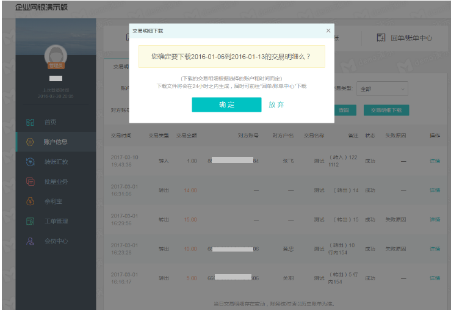Open 批量业务 menu item
This screenshot has width=451, height=312.
click(56, 181)
